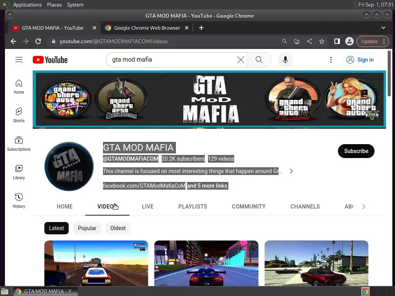Expand the tab search dropdown arrow

click(383, 28)
